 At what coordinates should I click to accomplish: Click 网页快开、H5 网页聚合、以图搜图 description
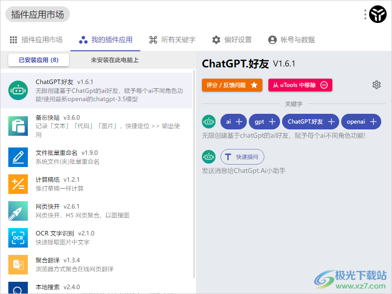83,215
